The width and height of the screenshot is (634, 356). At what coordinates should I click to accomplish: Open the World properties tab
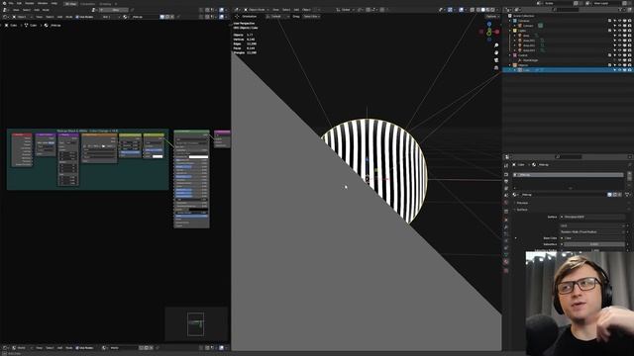coord(506,202)
